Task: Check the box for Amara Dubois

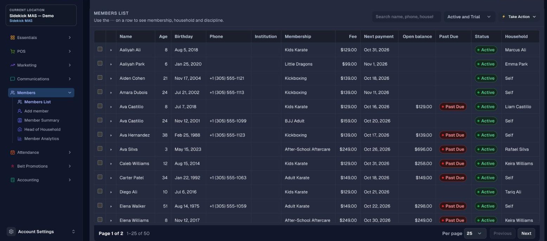Action: (x=100, y=92)
